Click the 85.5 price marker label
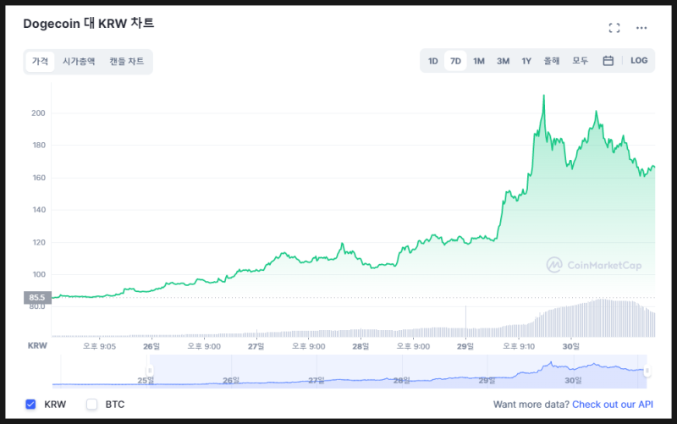Screen dimensions: 677x424 (x=37, y=298)
